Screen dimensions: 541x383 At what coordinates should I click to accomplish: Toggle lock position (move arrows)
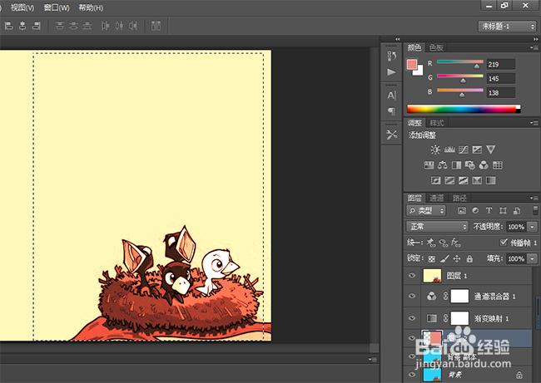(457, 258)
